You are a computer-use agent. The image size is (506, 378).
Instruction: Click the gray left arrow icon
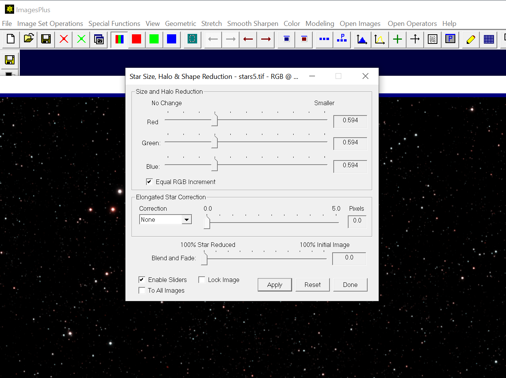point(213,39)
